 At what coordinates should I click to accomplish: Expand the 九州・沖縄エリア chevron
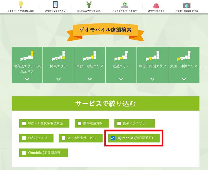pos(184,79)
